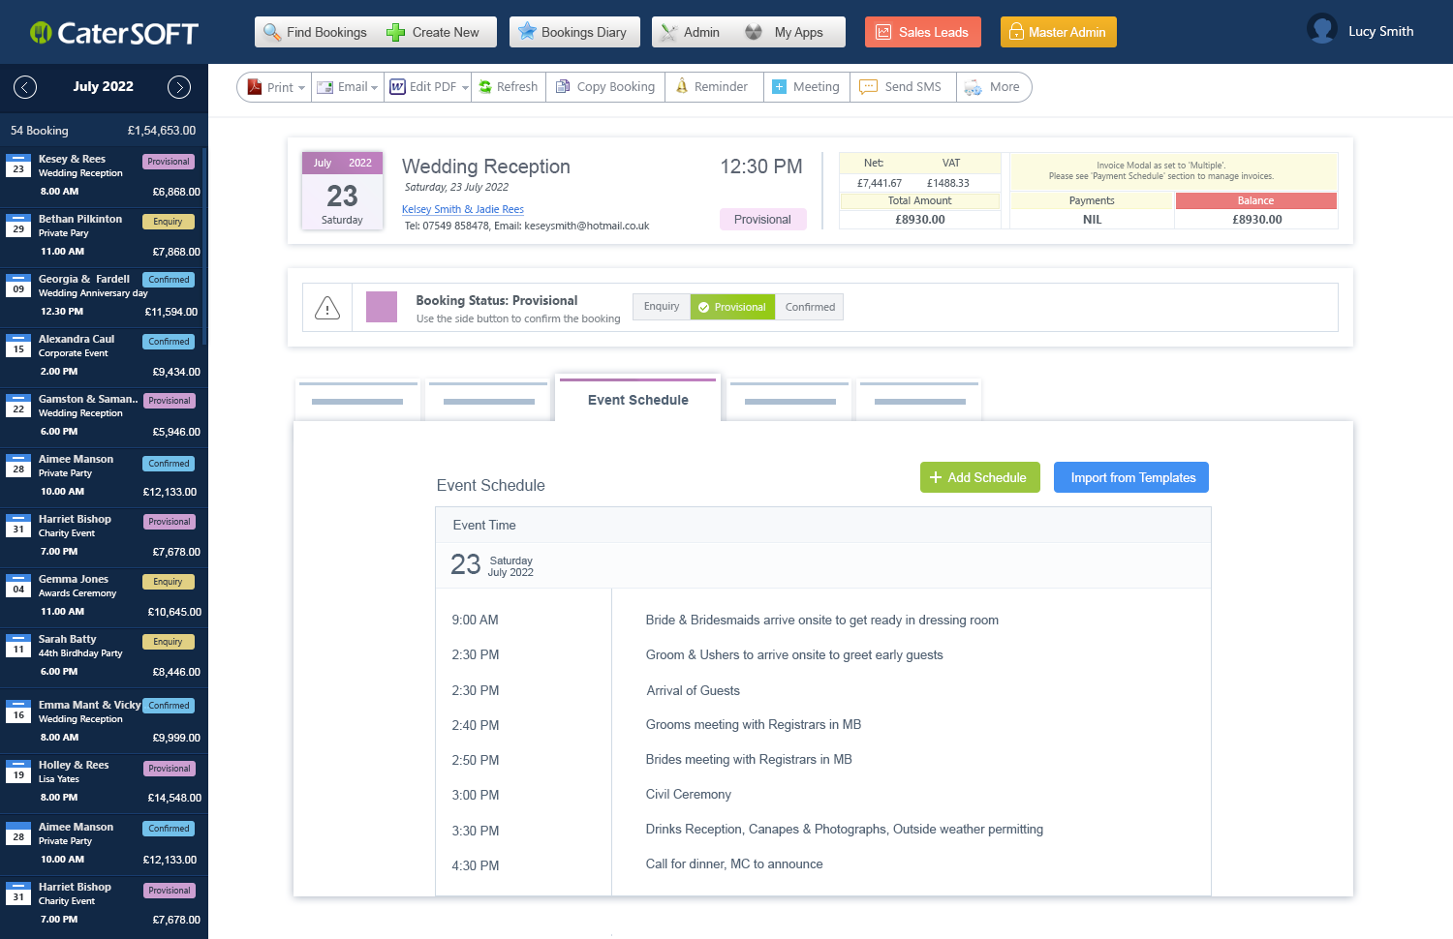
Task: Click the Import from Templates button
Action: [x=1130, y=477]
